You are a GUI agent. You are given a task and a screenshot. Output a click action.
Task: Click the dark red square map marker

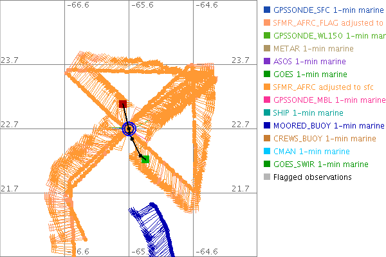coord(123,104)
